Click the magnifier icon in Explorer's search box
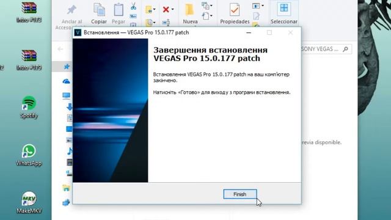Viewport: 391px width, 220px height. [345, 49]
